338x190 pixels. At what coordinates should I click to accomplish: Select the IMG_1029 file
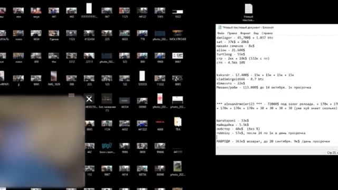(x=54, y=78)
